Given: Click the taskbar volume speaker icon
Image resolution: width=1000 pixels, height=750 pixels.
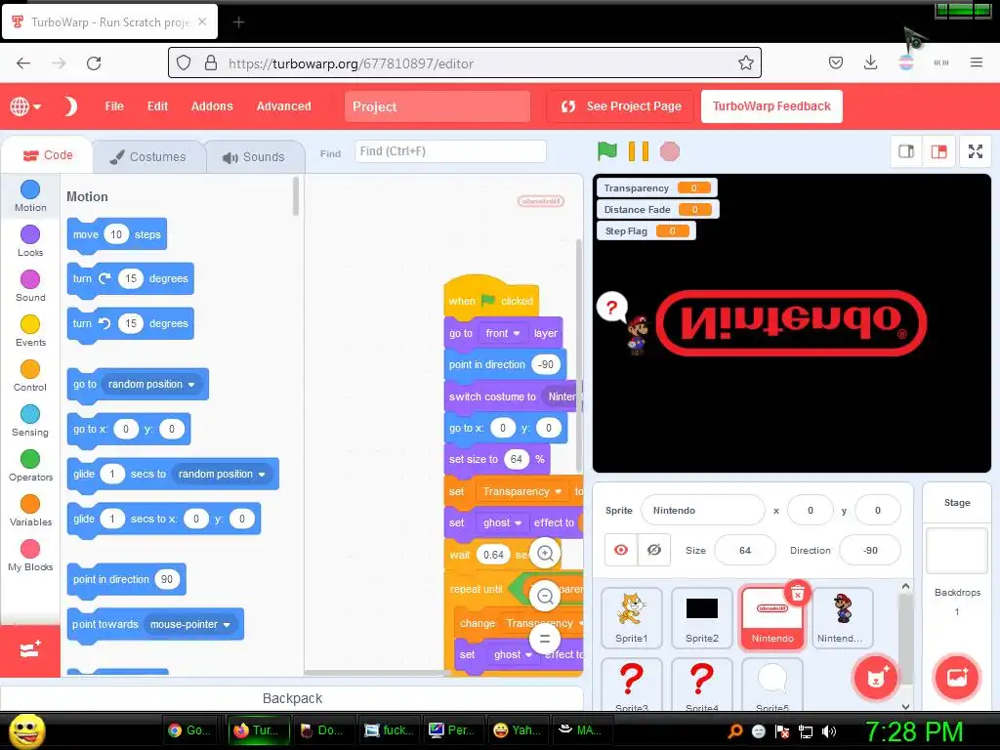Looking at the screenshot, I should pyautogui.click(x=828, y=731).
